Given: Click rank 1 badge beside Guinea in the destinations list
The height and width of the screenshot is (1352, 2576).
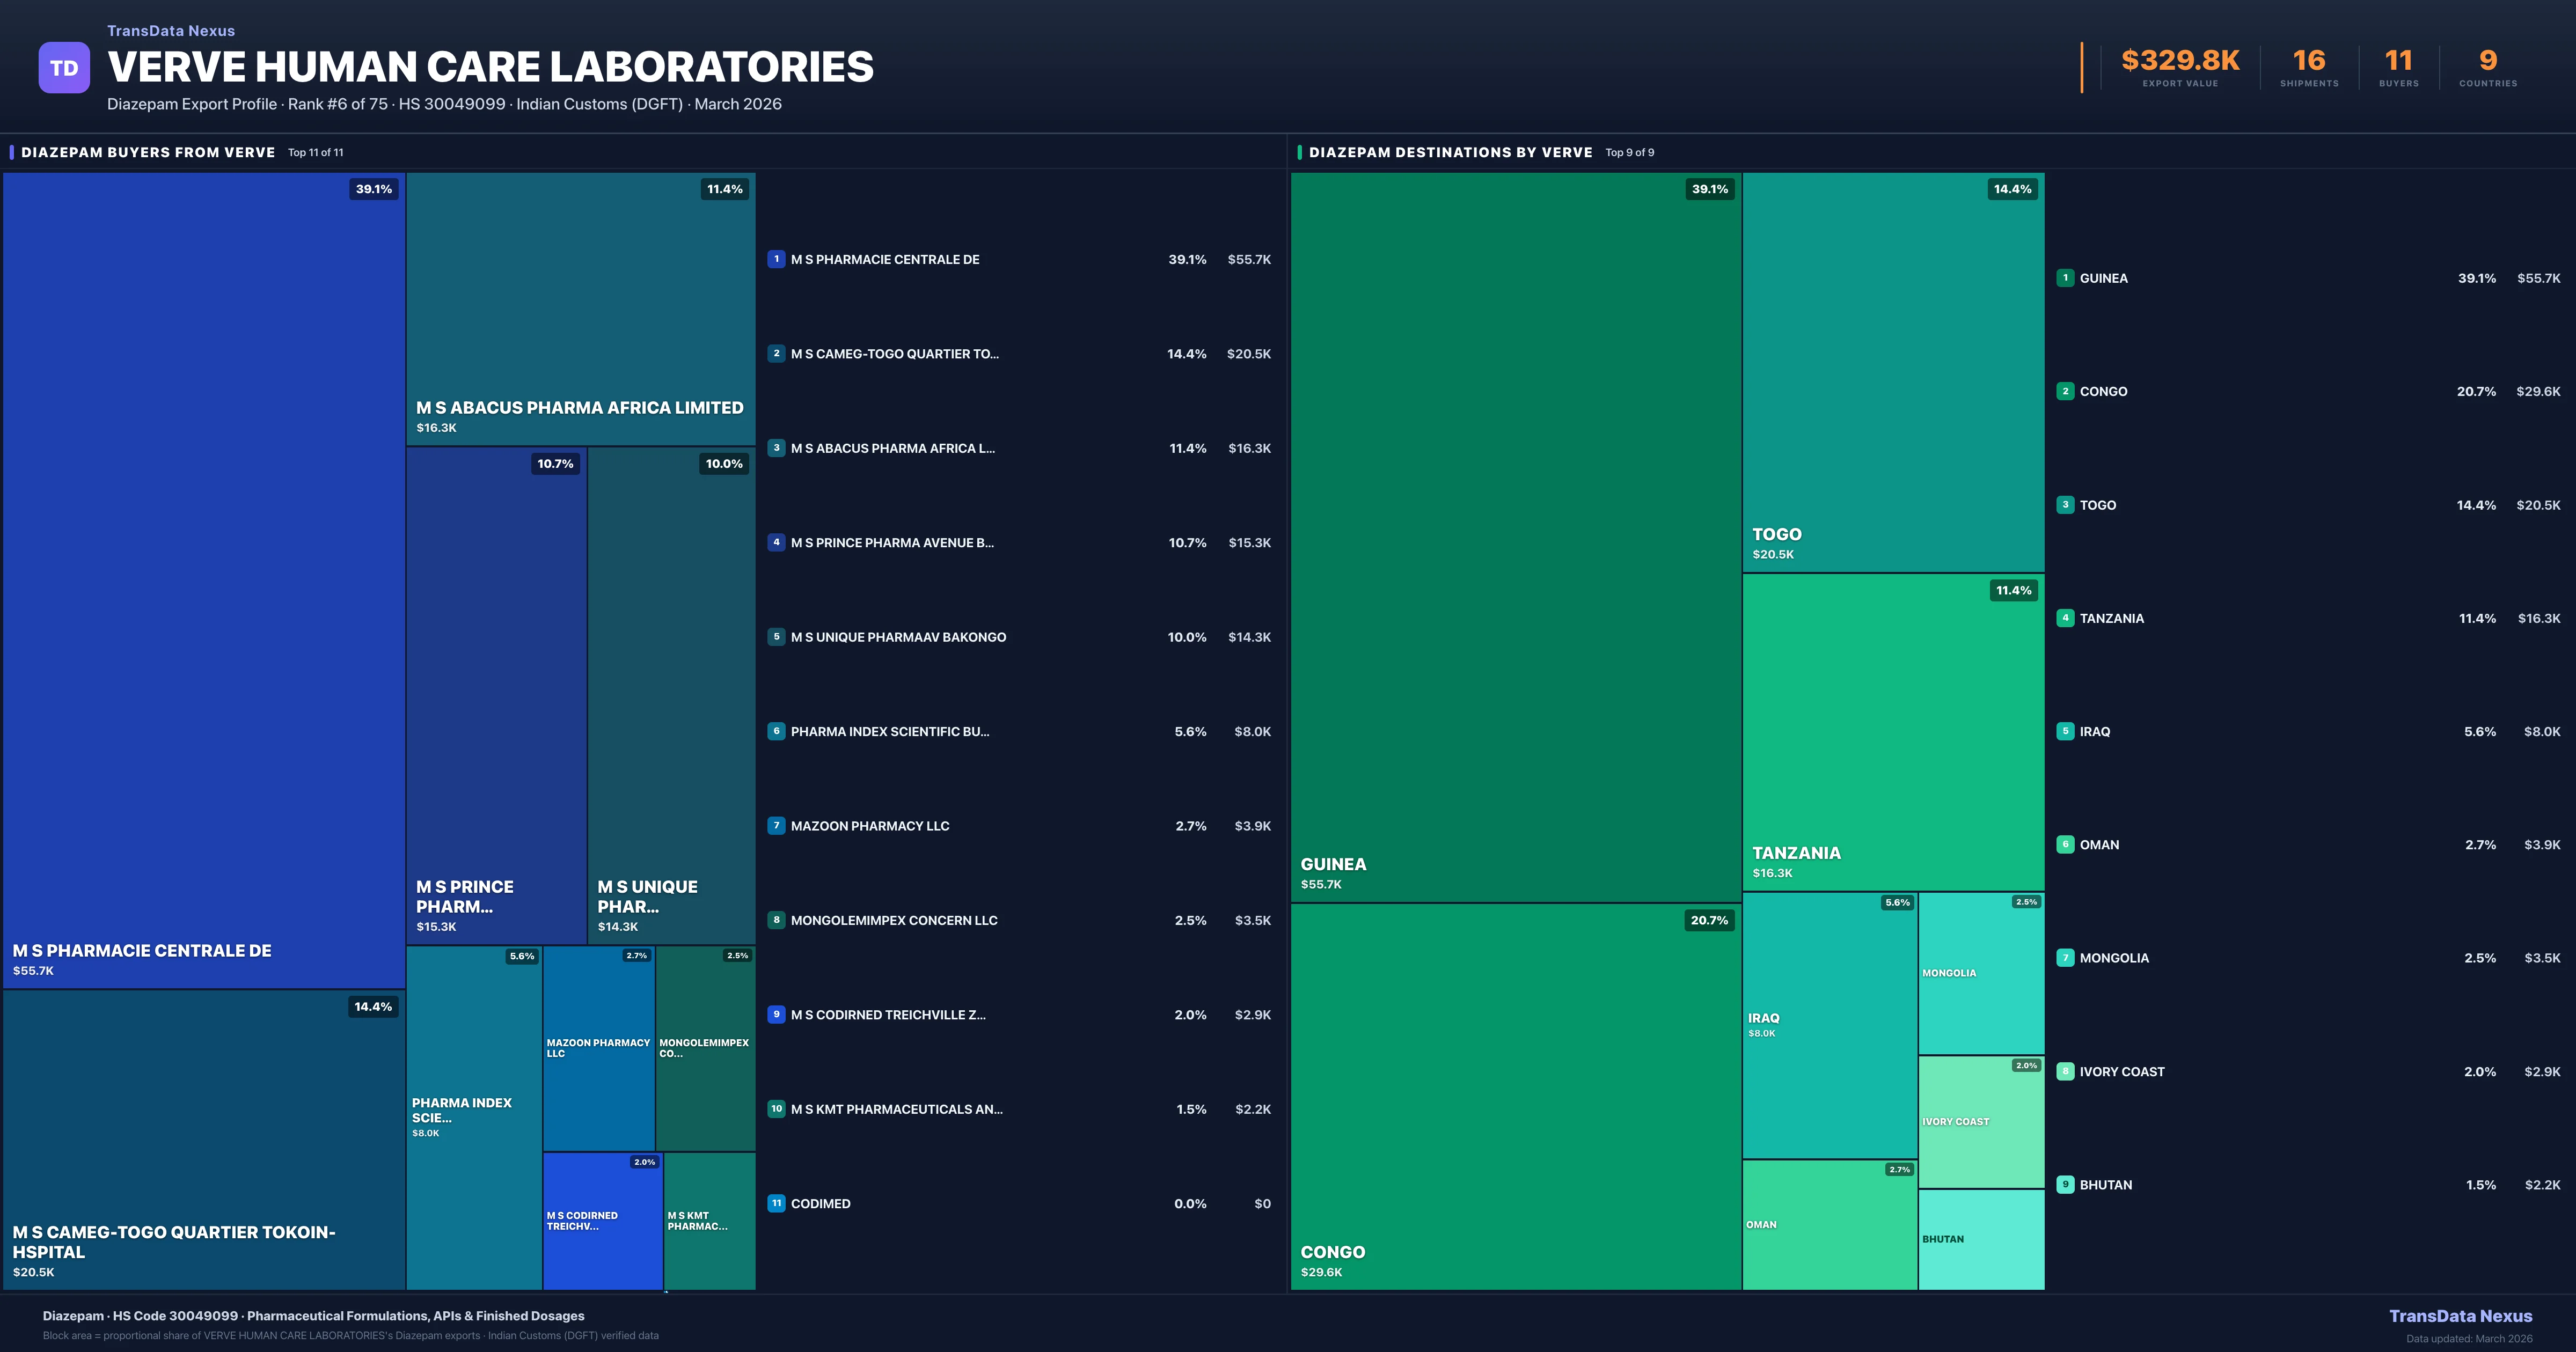Looking at the screenshot, I should pyautogui.click(x=2065, y=278).
